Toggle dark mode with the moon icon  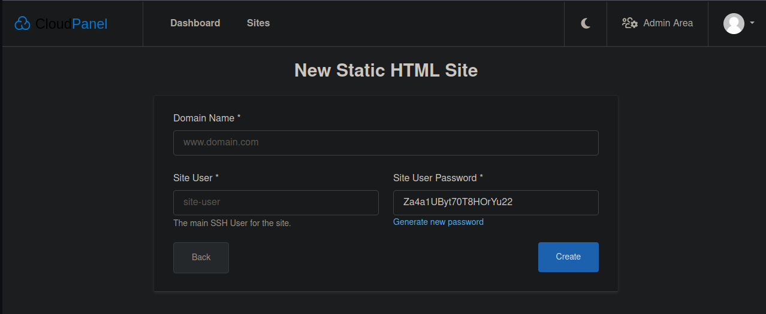pos(586,23)
